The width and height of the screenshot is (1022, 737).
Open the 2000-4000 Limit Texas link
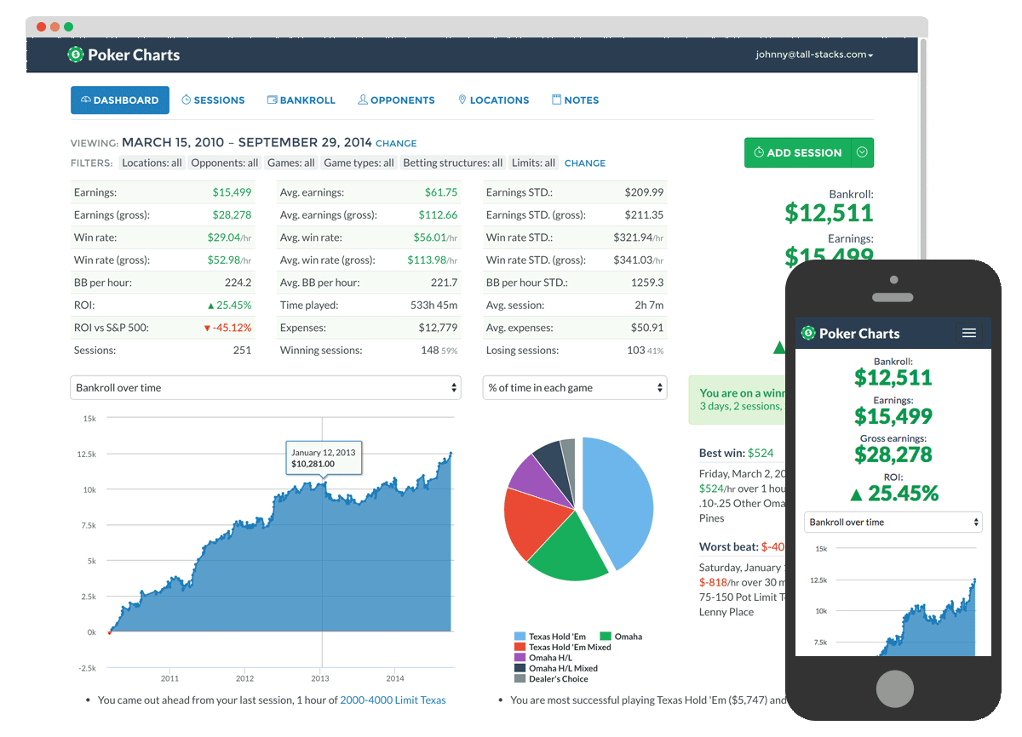click(393, 700)
